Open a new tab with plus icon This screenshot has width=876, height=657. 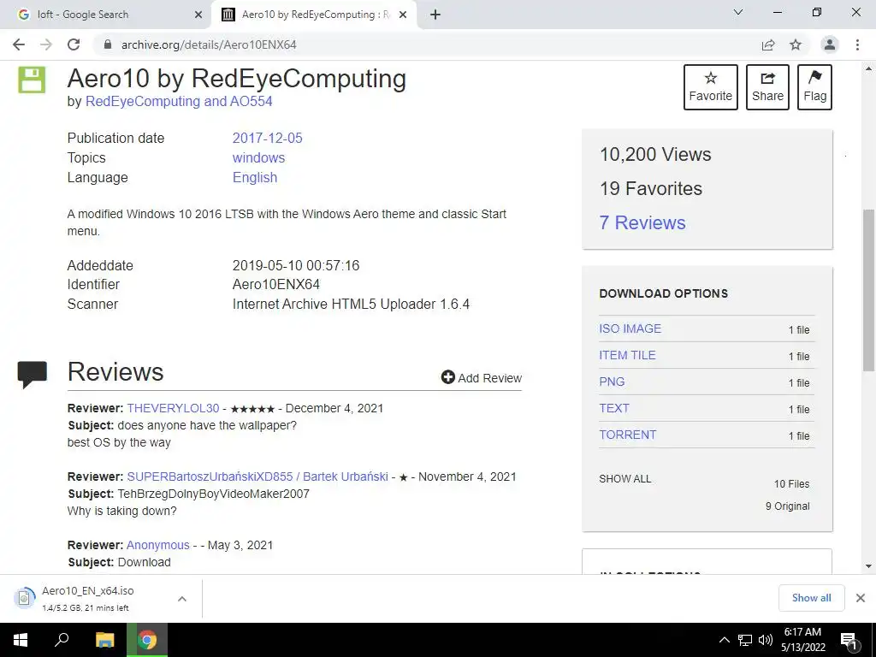pyautogui.click(x=435, y=15)
